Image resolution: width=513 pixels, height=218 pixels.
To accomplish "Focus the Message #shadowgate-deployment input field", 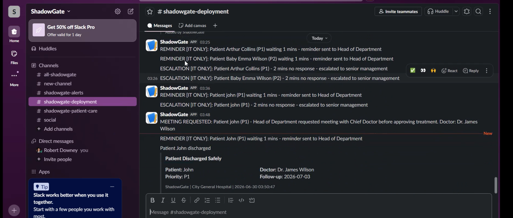I will point(319,212).
